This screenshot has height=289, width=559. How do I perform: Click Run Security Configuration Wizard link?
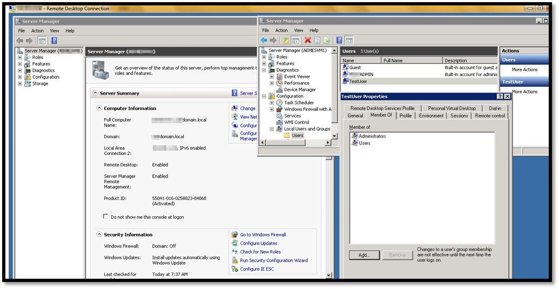[x=274, y=260]
